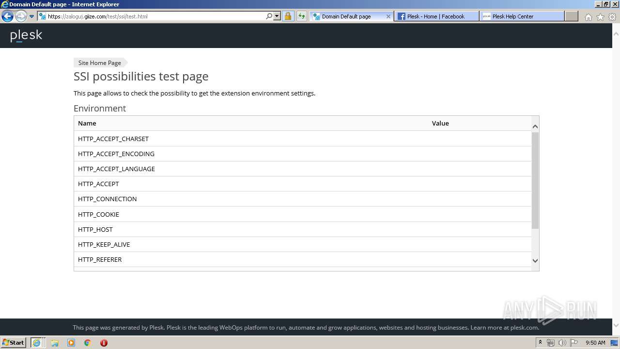Select the HTTP_ACCEPT_ENCODING row
Viewport: 620px width, 349px height.
pos(303,154)
